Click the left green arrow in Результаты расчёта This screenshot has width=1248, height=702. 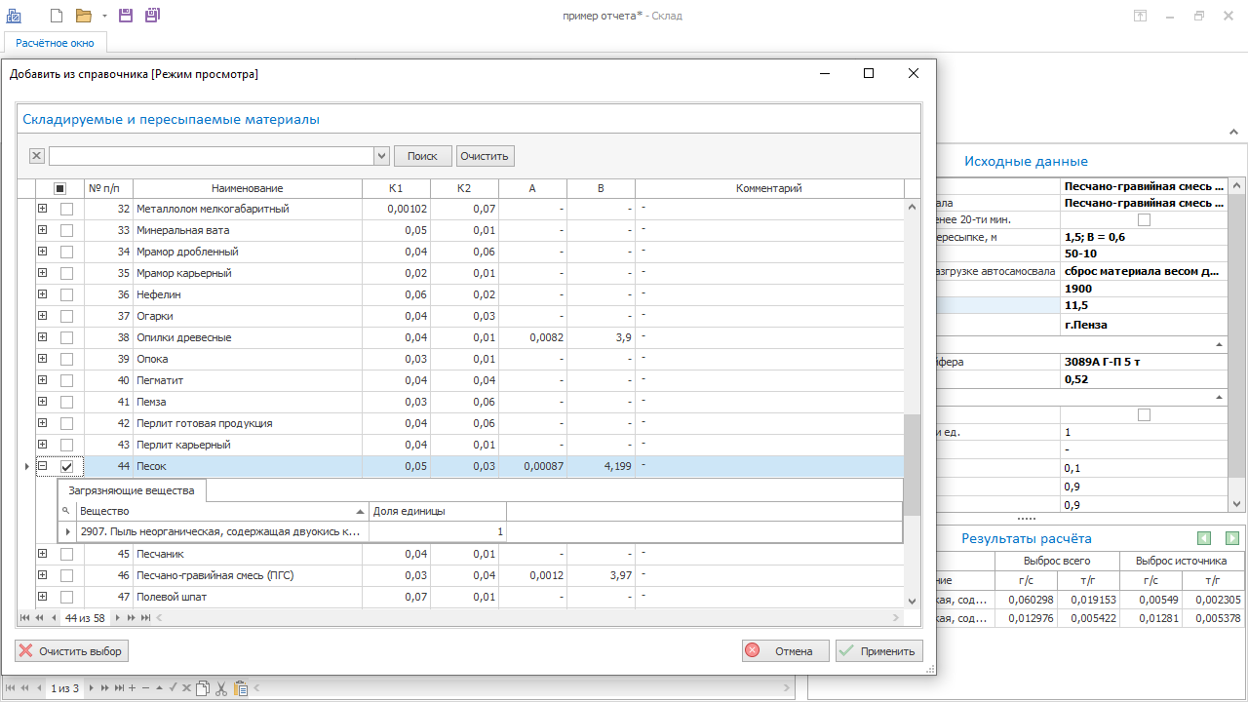(x=1204, y=538)
